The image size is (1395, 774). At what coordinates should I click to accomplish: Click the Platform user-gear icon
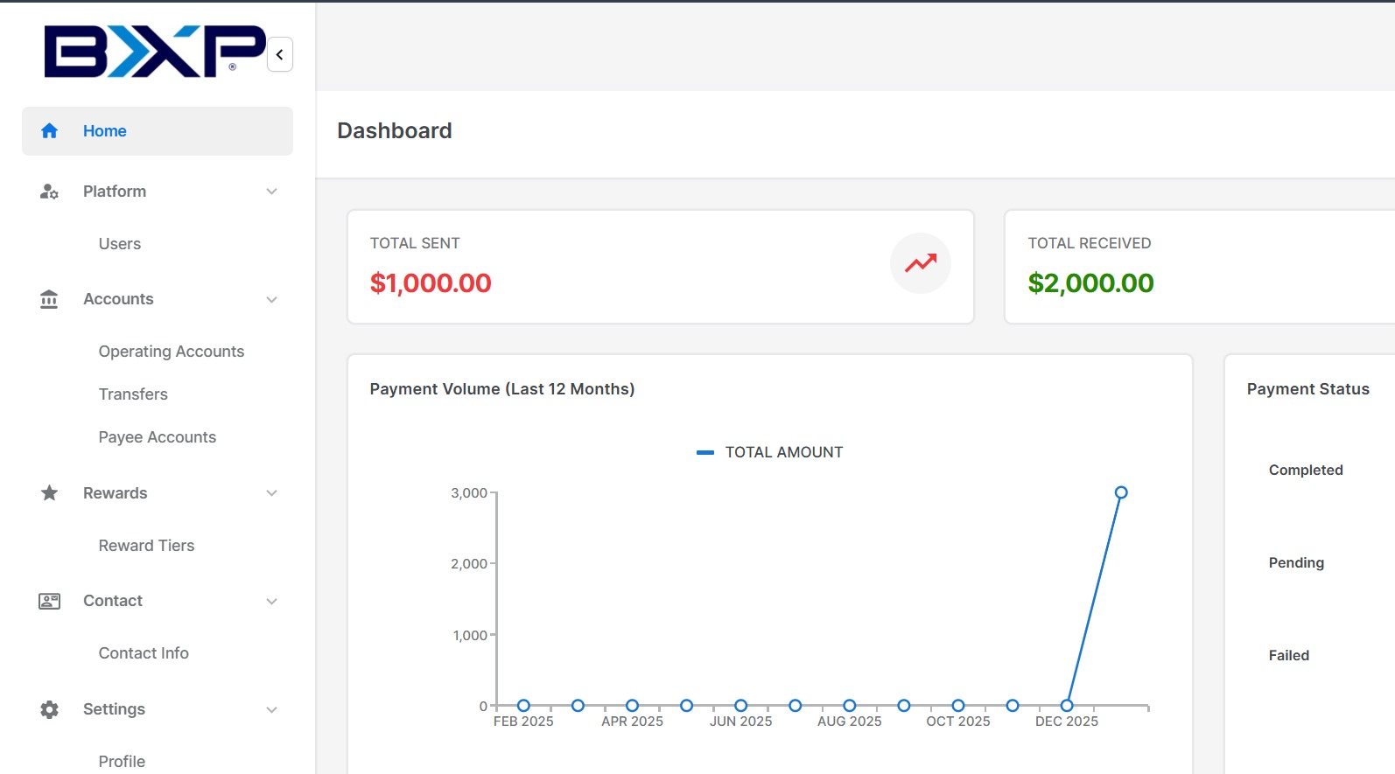(49, 192)
